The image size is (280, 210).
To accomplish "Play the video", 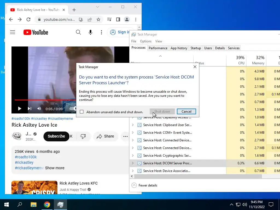I will pyautogui.click(x=19, y=109).
